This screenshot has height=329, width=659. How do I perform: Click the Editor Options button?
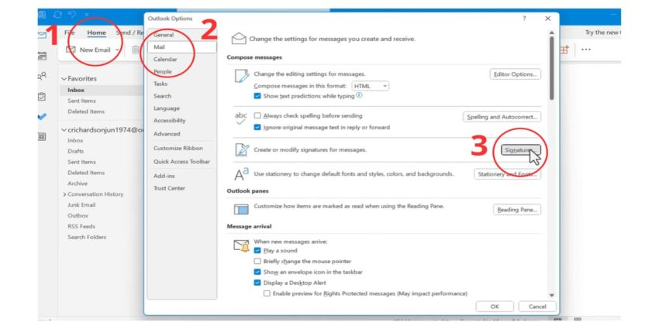[516, 74]
